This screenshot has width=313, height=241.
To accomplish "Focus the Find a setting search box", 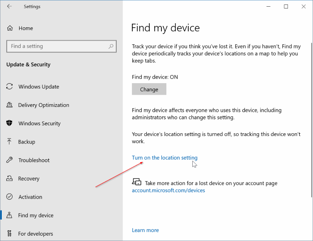I will click(61, 47).
